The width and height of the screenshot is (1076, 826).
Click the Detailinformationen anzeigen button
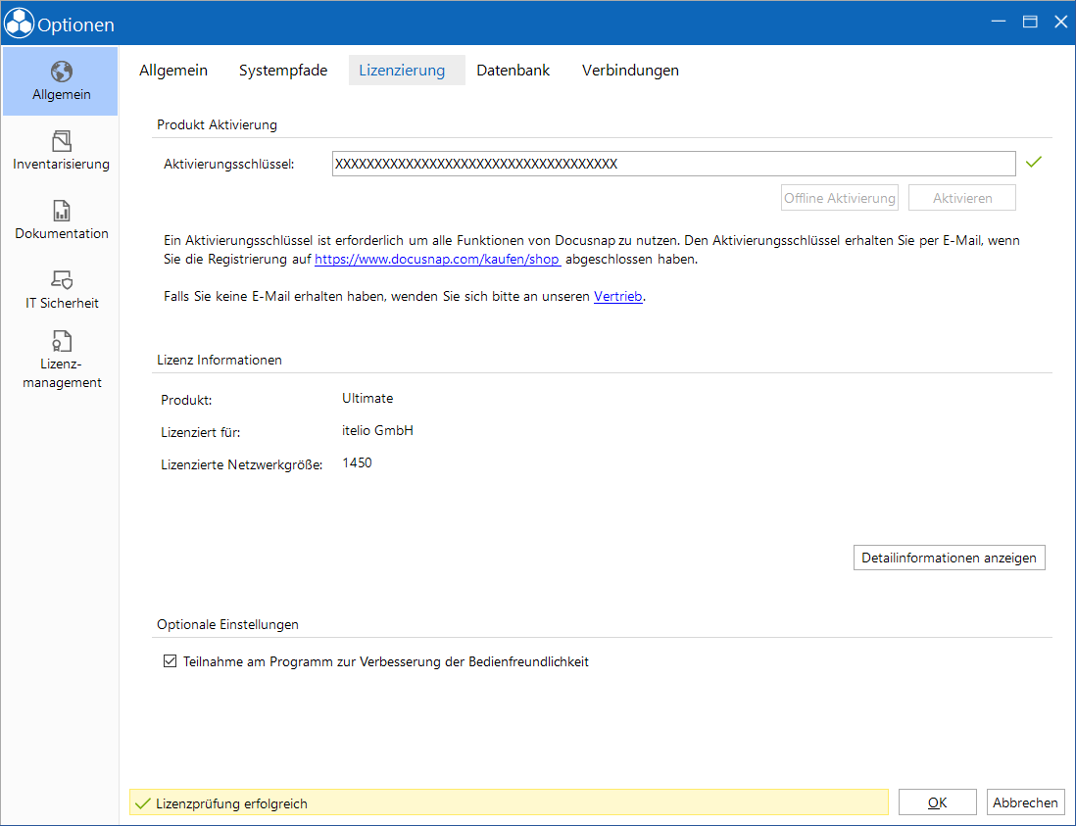click(949, 558)
